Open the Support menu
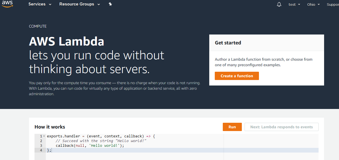Screen dimensions: 339x160 [x=333, y=5]
